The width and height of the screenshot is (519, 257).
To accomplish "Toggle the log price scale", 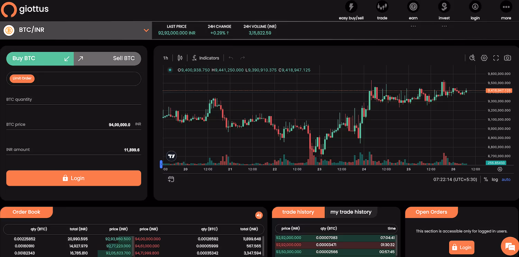I will coord(495,180).
